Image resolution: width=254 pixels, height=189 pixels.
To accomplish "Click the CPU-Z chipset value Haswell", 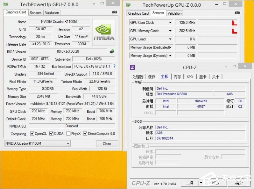I will click(201, 101).
